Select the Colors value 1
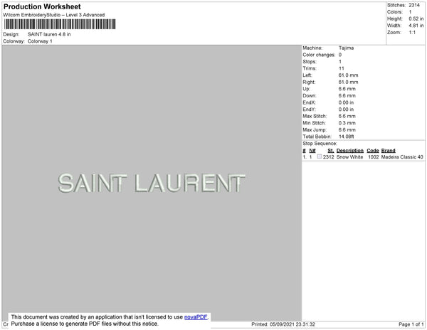This screenshot has height=330, width=427. coord(410,12)
